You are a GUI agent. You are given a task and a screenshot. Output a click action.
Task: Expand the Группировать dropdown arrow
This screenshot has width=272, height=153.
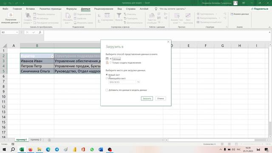point(216,14)
